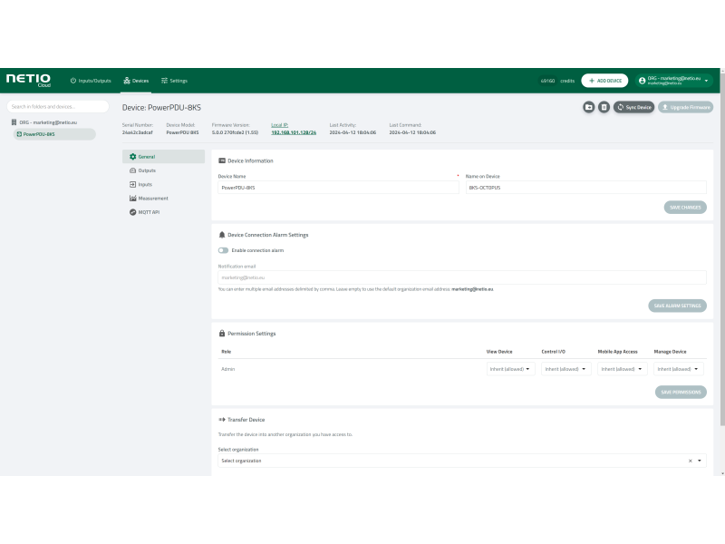Edit the Device Name field
This screenshot has height=544, width=725.
click(338, 188)
